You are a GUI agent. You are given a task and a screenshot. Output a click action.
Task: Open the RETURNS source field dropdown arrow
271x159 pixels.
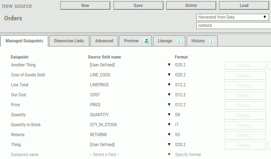pos(169,135)
